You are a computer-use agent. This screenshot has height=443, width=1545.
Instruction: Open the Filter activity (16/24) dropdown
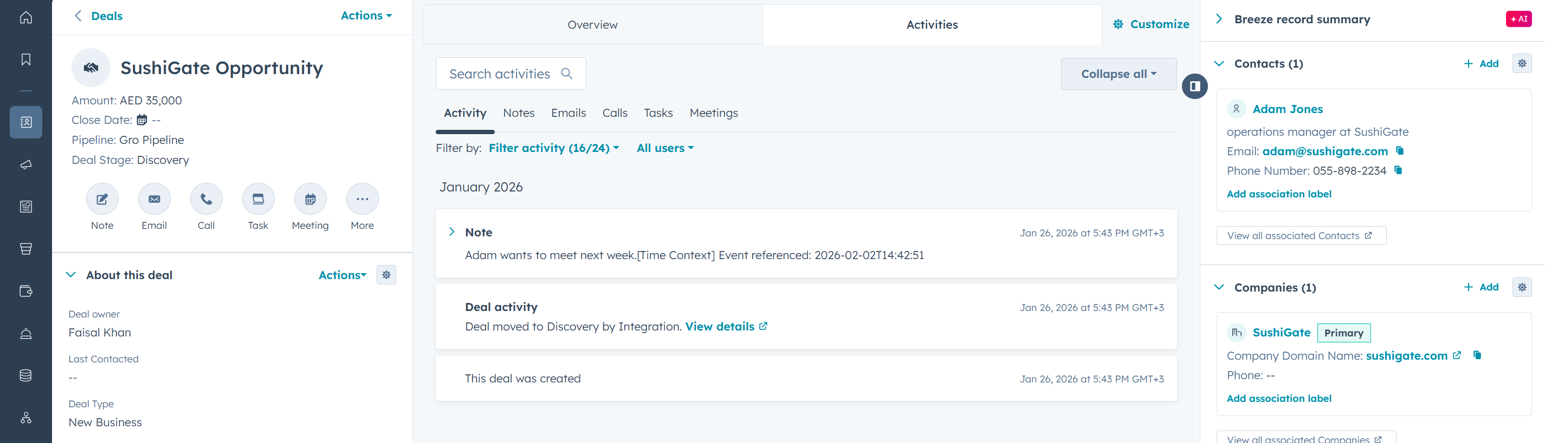[554, 148]
